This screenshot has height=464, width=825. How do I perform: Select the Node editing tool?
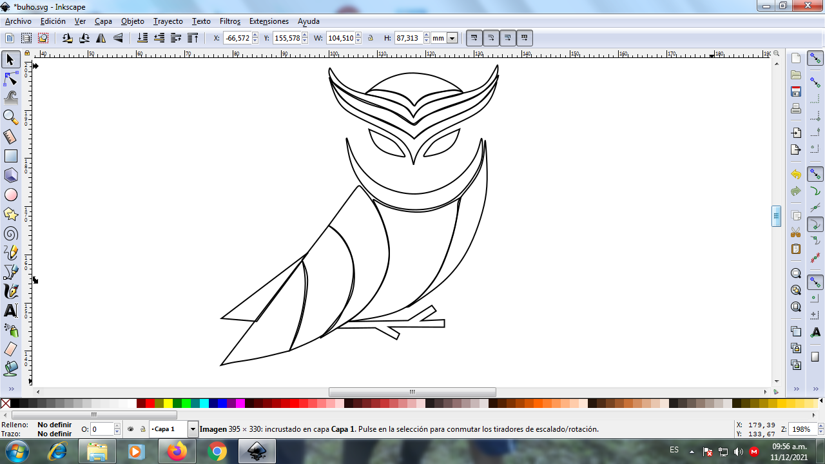click(x=10, y=79)
